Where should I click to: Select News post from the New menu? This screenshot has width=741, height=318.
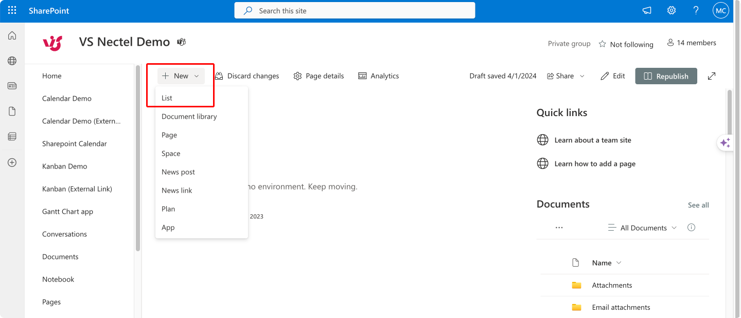(x=202, y=172)
